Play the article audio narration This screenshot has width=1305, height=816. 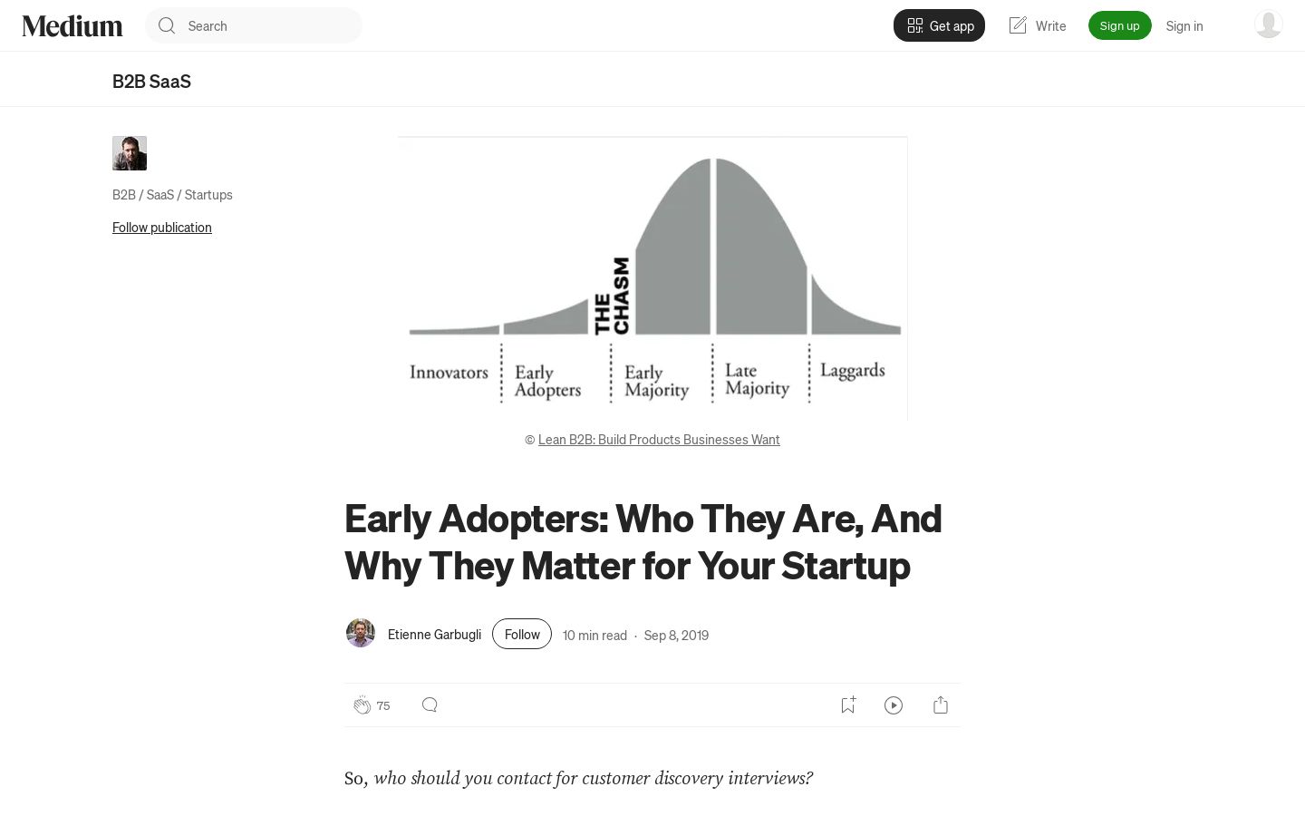coord(894,705)
